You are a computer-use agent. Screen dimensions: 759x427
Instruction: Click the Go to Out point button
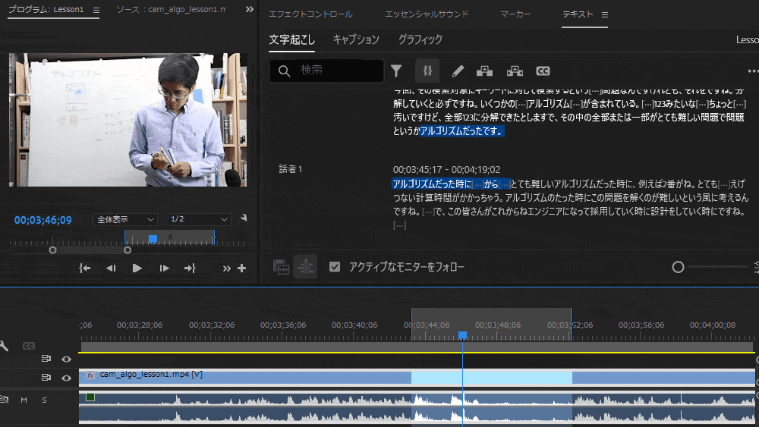(191, 268)
